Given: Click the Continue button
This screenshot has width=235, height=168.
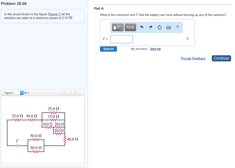Looking at the screenshot, I should pos(222,58).
